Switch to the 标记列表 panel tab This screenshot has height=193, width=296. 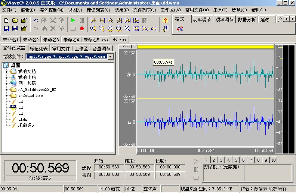39,49
